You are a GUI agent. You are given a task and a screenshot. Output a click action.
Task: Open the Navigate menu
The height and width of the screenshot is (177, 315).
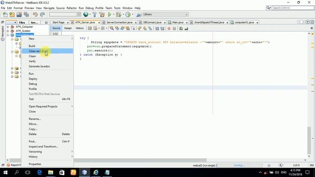click(x=49, y=8)
